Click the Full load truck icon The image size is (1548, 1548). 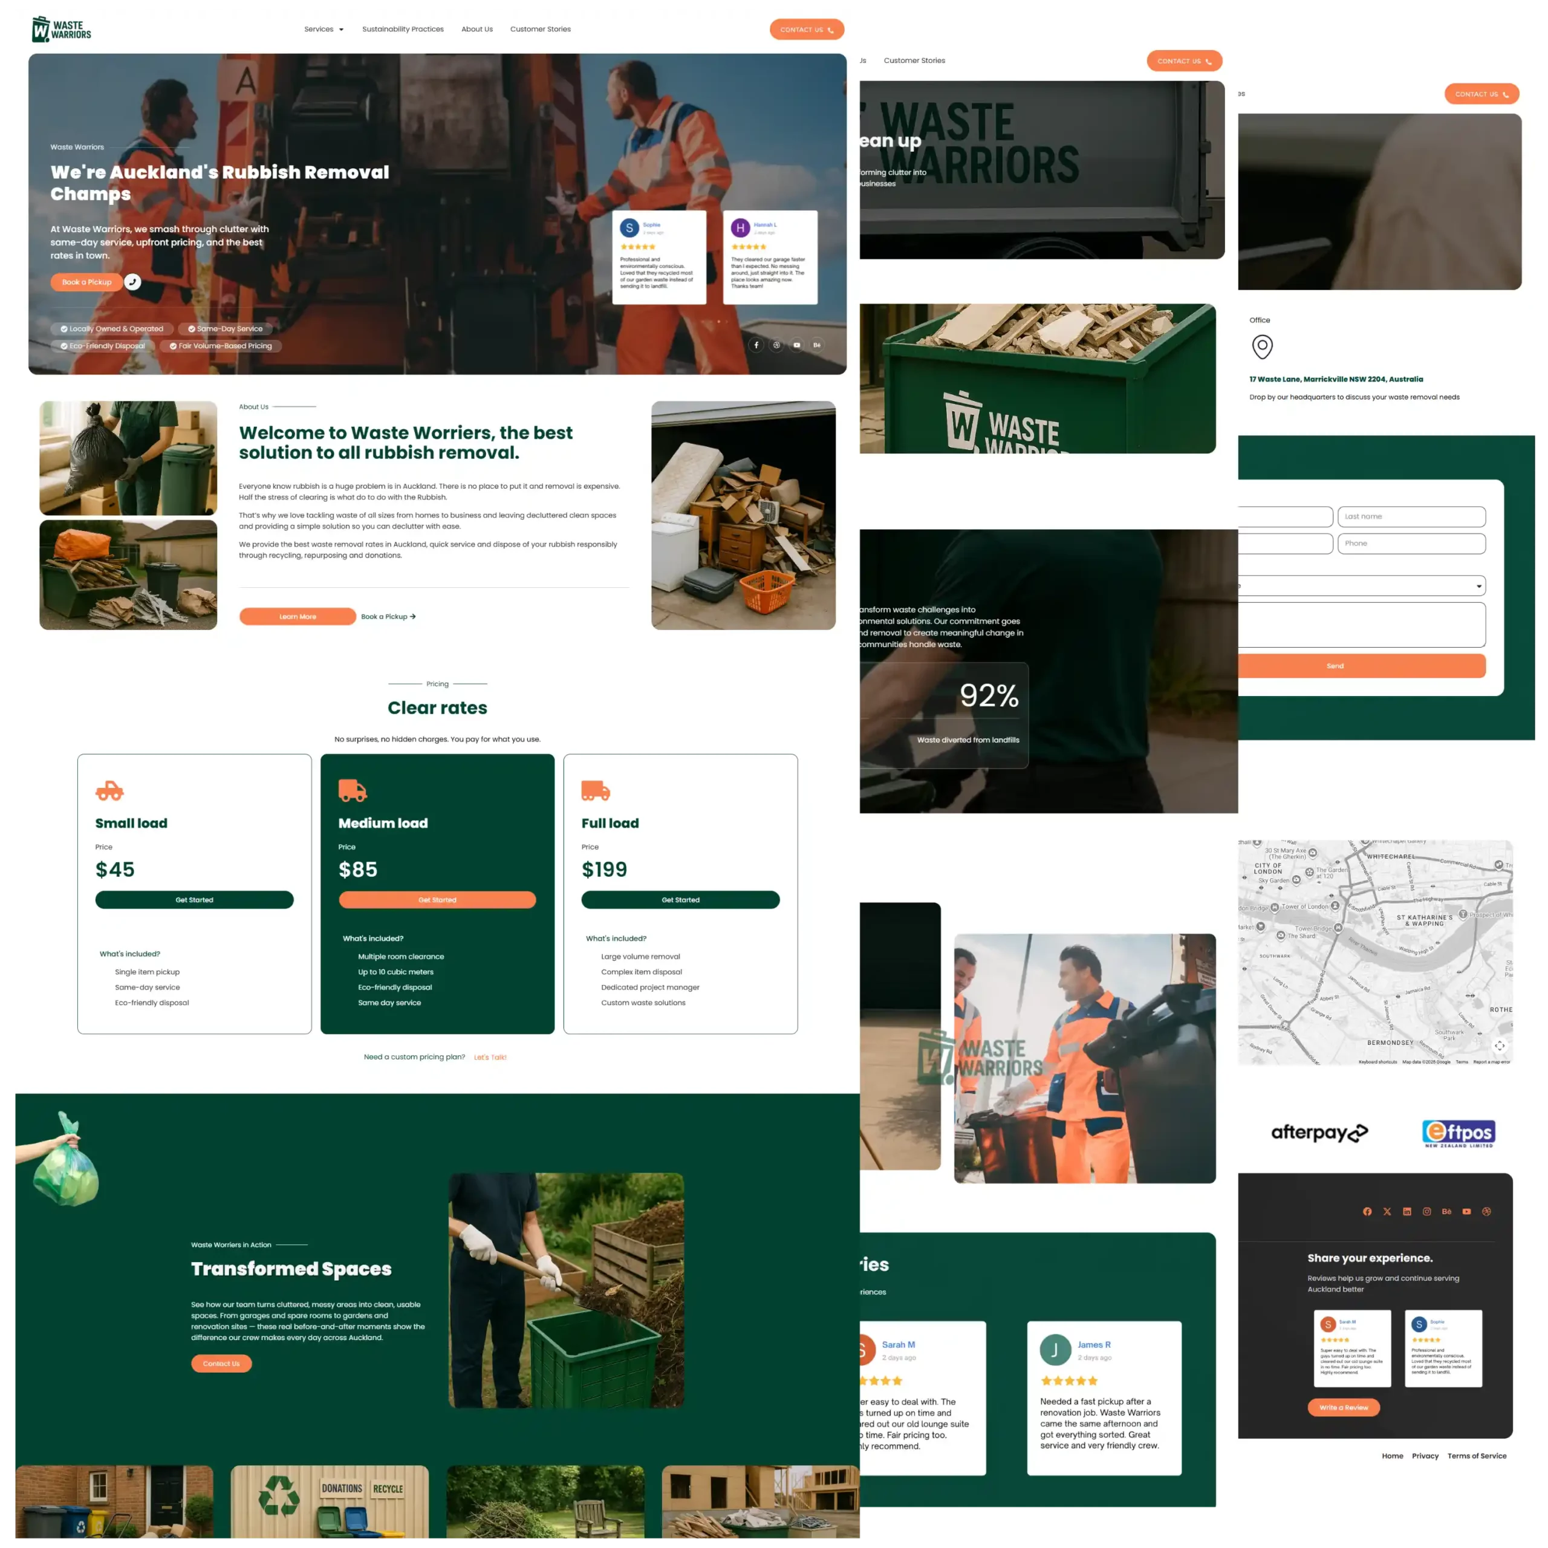(596, 791)
